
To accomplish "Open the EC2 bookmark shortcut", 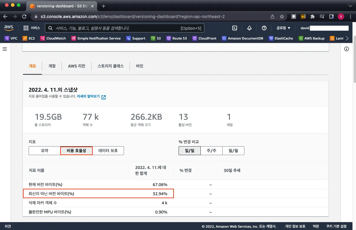I will pos(28,38).
